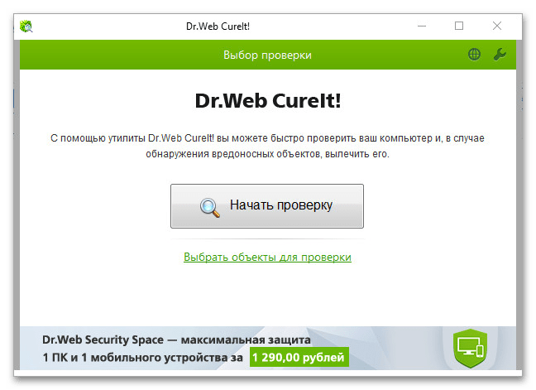This screenshot has height=390, width=536.
Task: Maximize the Dr.Web CureIt! window
Action: [459, 26]
